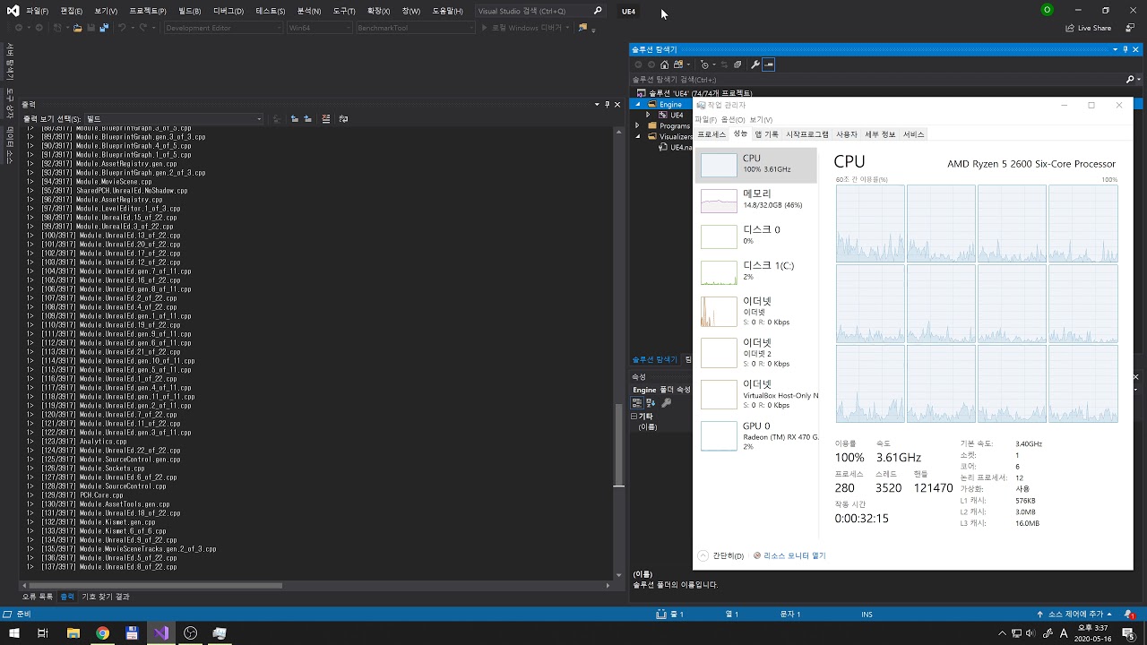Open properties via the wrench icon

[x=755, y=64]
